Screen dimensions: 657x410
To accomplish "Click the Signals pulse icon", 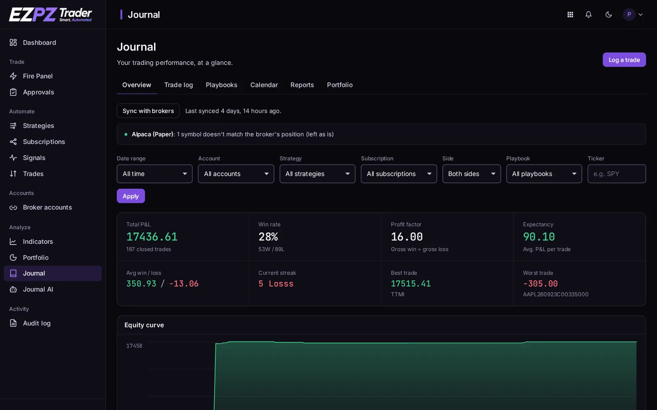I will (x=13, y=157).
